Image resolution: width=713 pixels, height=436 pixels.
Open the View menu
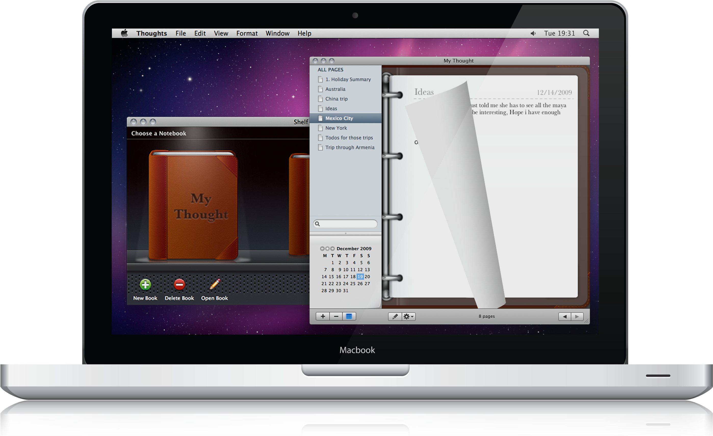(221, 33)
